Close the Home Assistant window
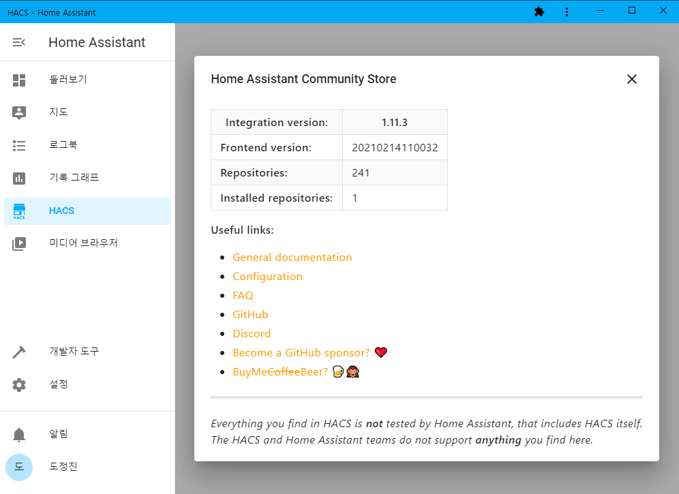 663,11
